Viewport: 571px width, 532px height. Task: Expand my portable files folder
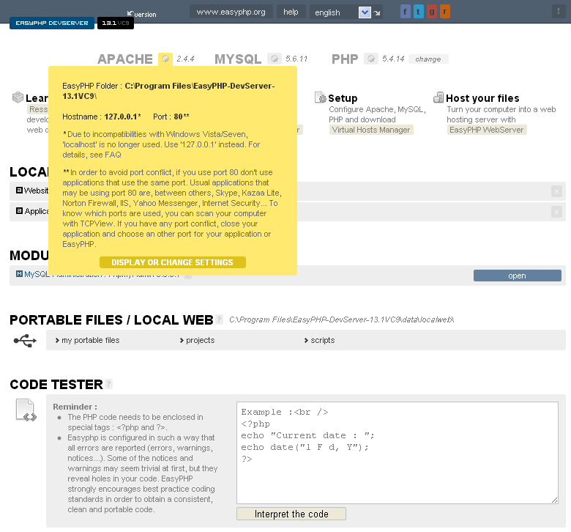click(x=87, y=340)
